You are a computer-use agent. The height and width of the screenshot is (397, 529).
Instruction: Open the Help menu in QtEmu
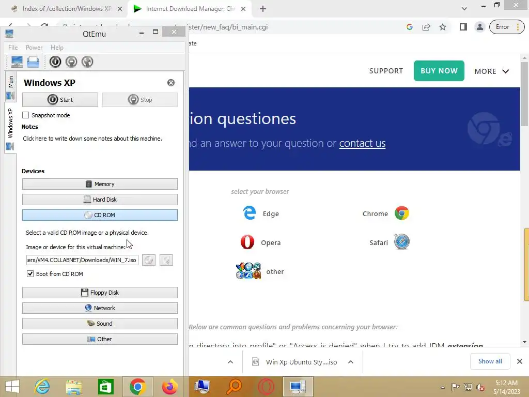pyautogui.click(x=57, y=48)
